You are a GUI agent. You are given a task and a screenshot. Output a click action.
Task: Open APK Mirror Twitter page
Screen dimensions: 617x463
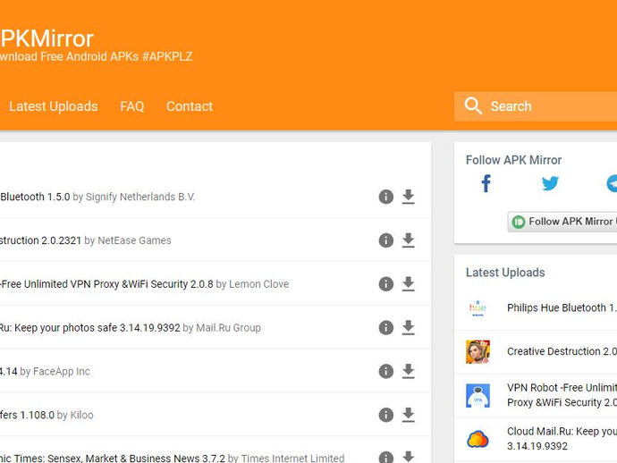click(550, 183)
